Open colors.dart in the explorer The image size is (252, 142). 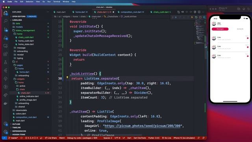point(21,114)
